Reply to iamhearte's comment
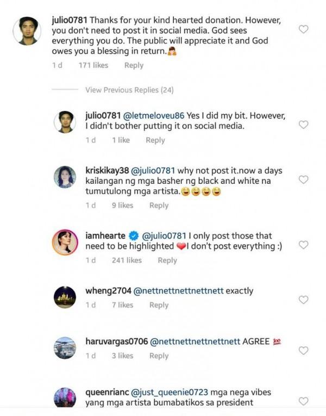This screenshot has height=416, width=326. click(167, 260)
